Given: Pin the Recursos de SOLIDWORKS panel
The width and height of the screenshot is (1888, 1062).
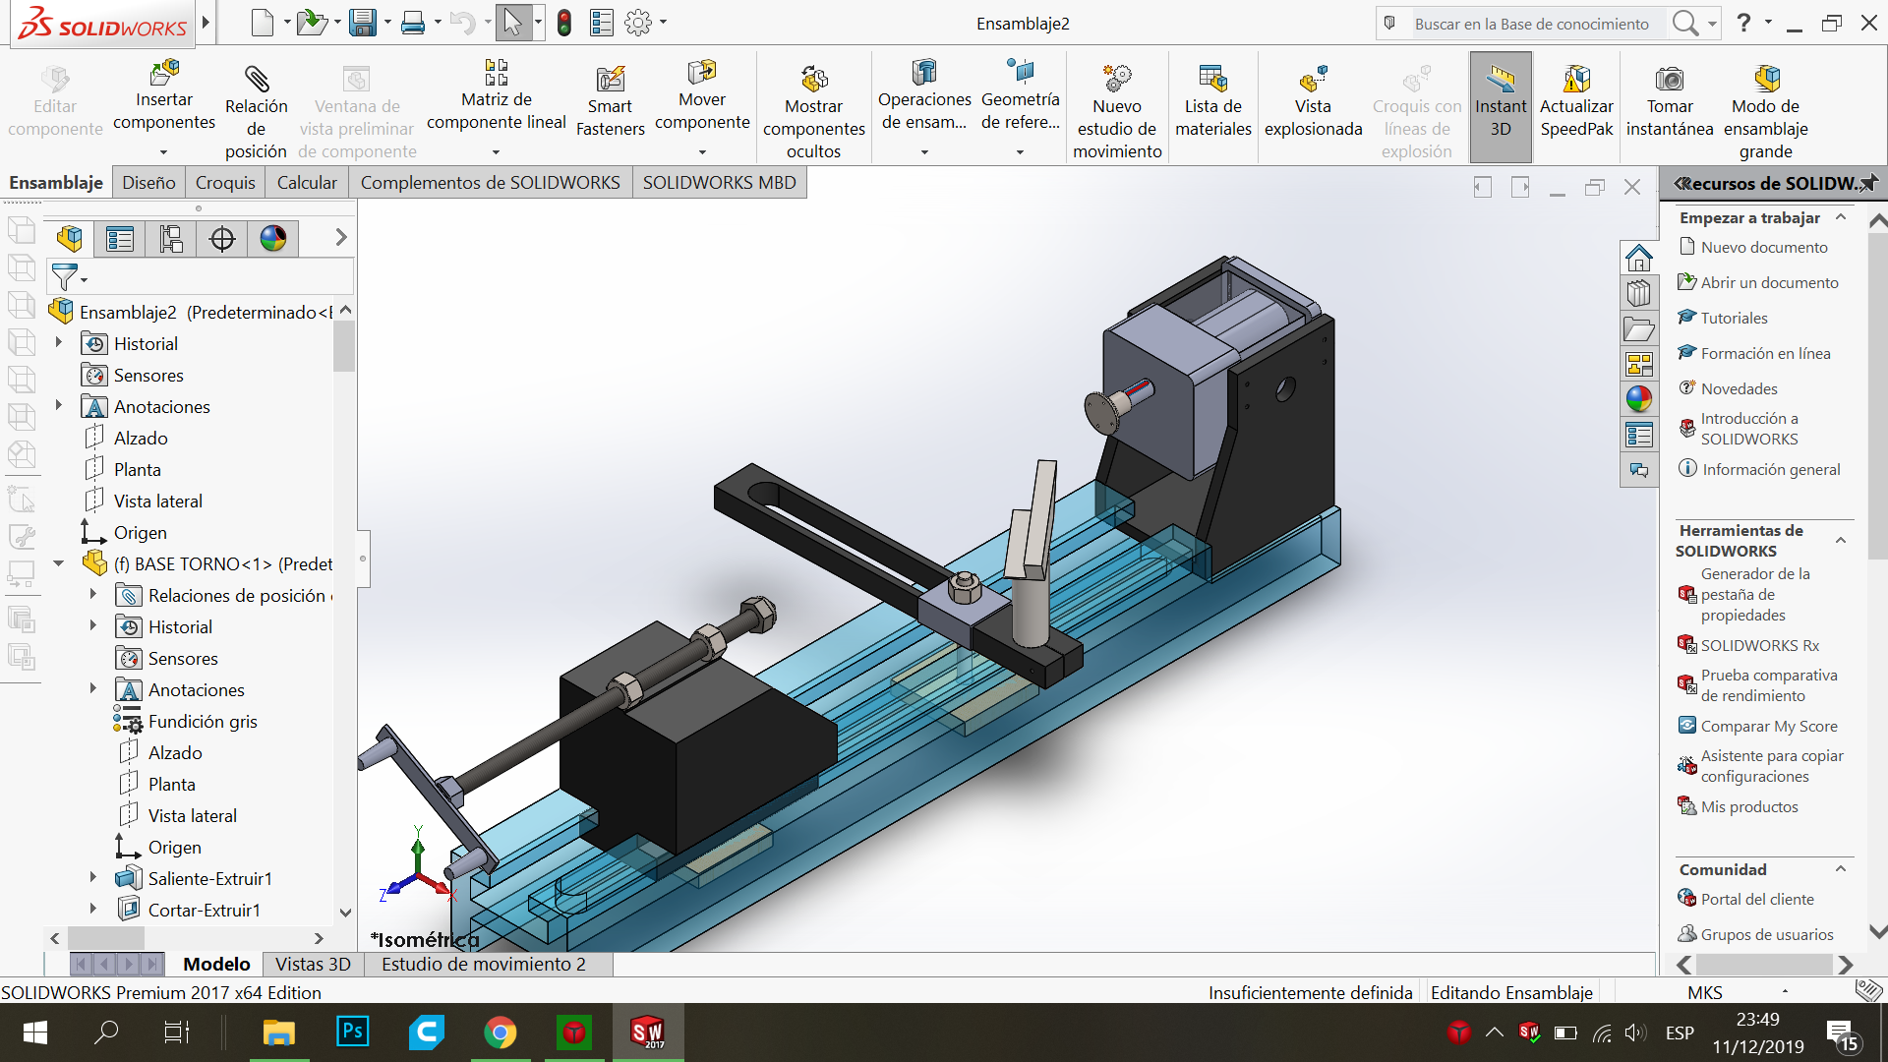Looking at the screenshot, I should [x=1868, y=183].
